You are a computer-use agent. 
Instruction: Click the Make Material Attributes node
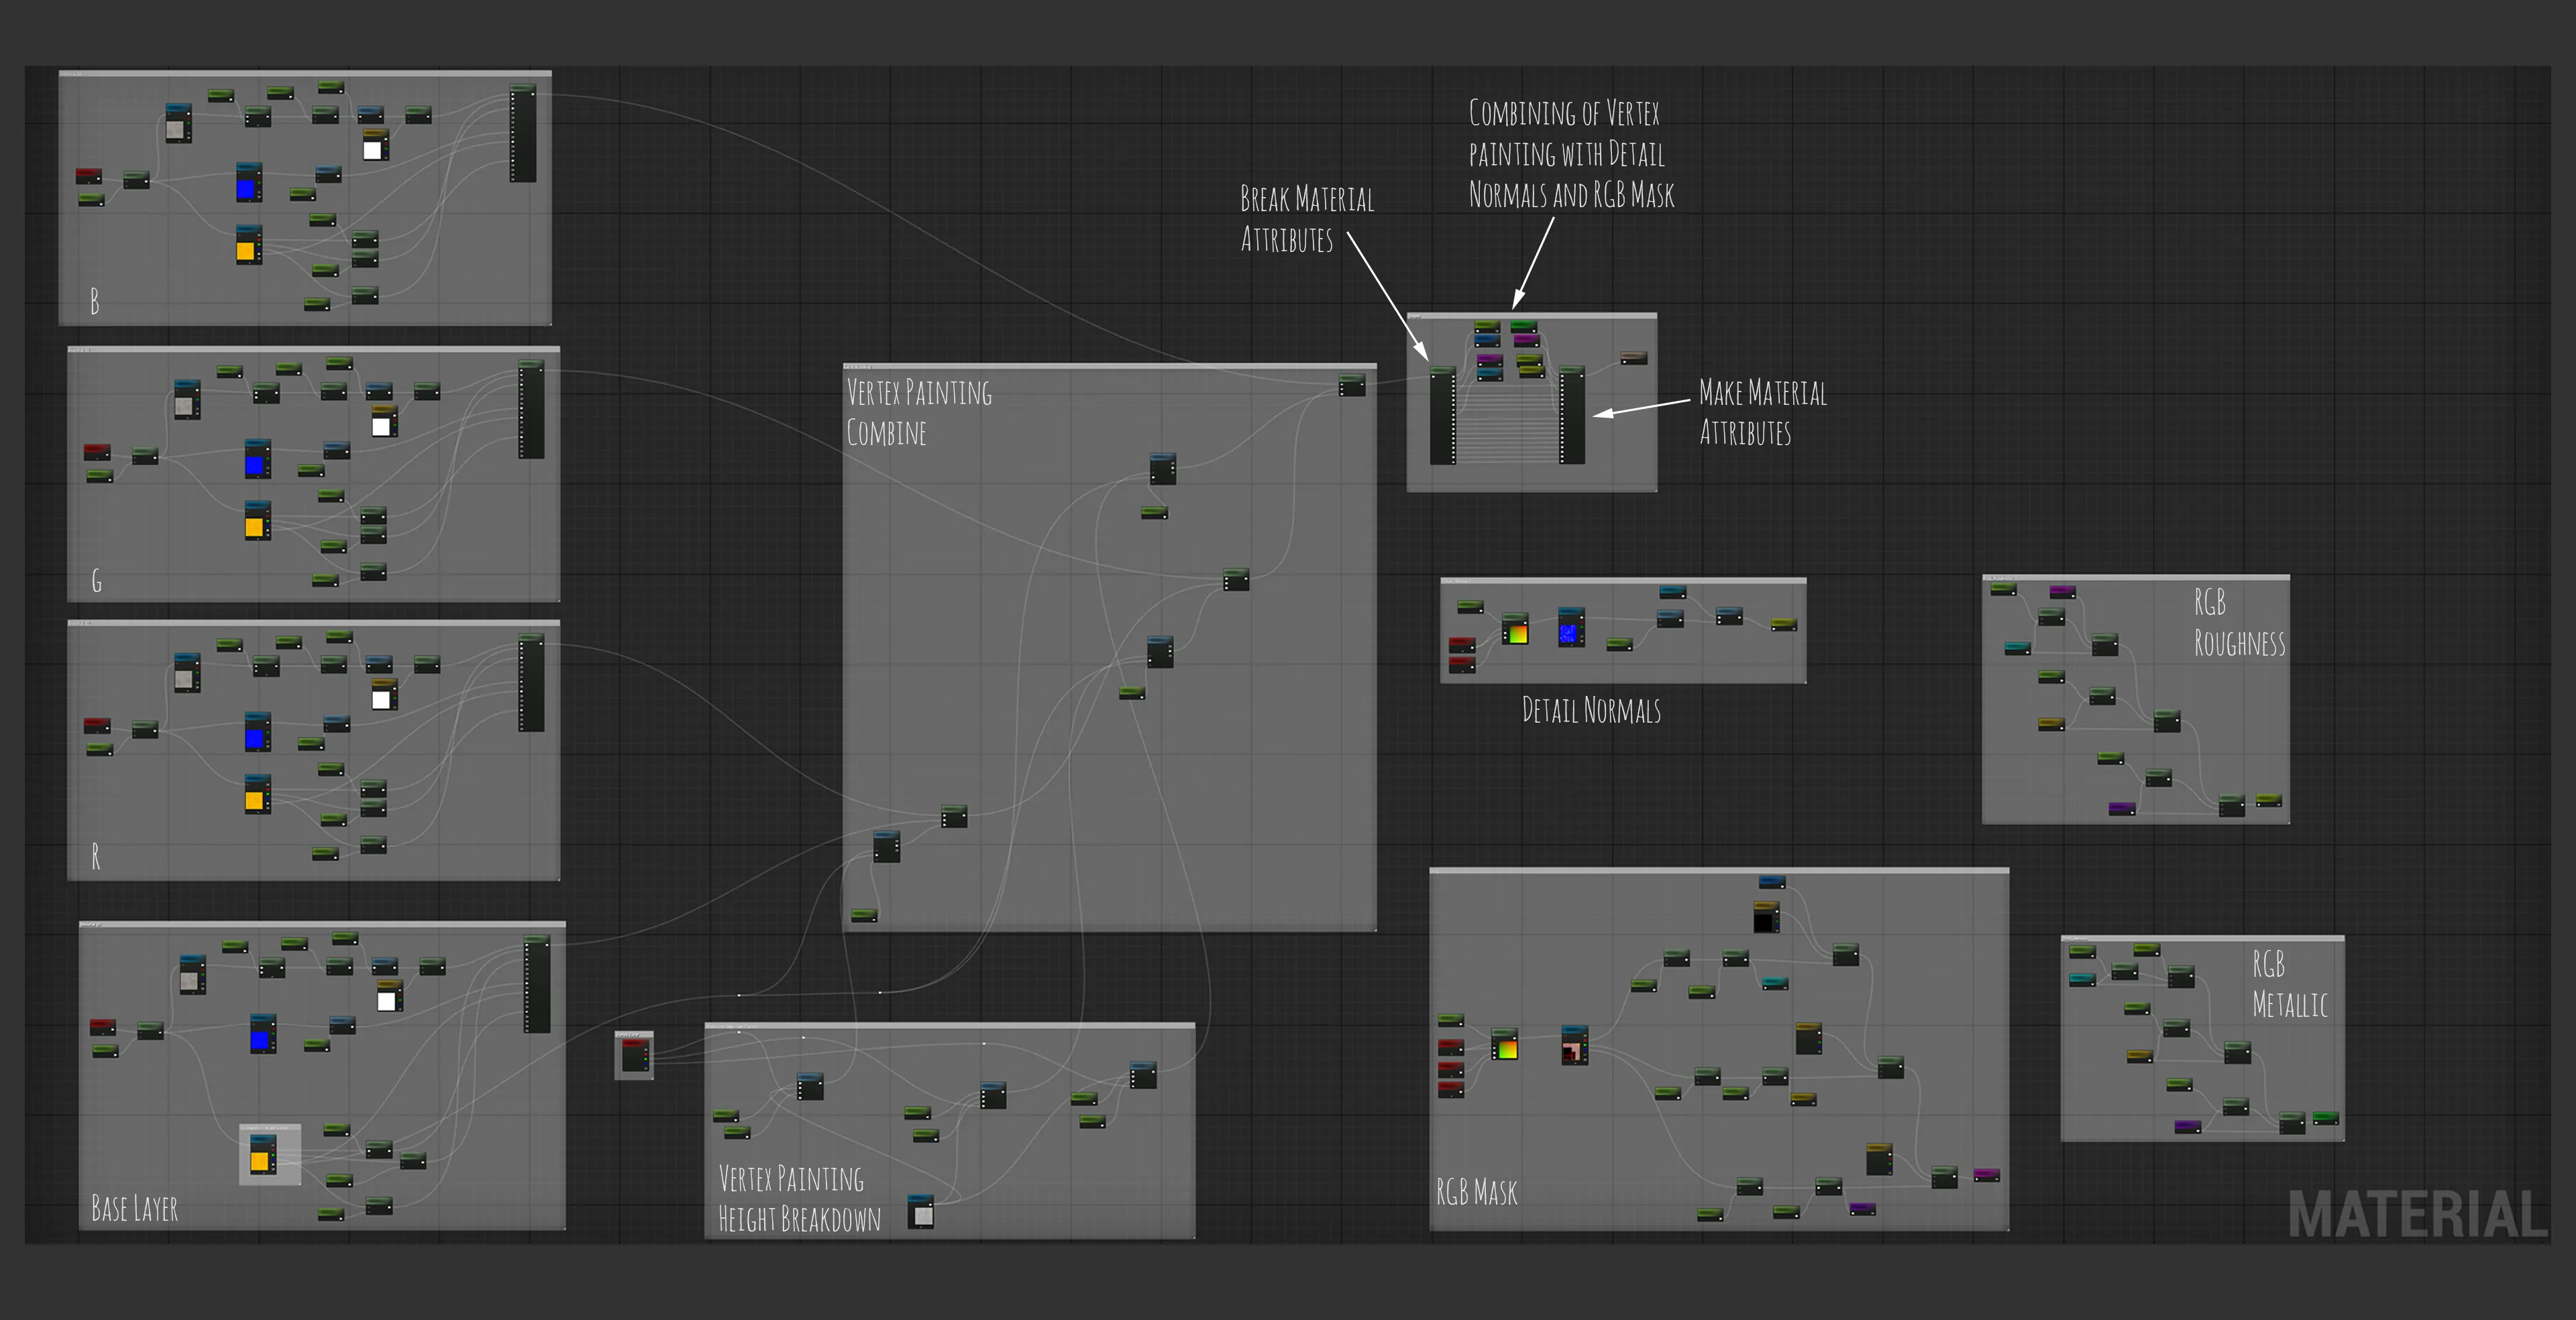coord(1571,415)
